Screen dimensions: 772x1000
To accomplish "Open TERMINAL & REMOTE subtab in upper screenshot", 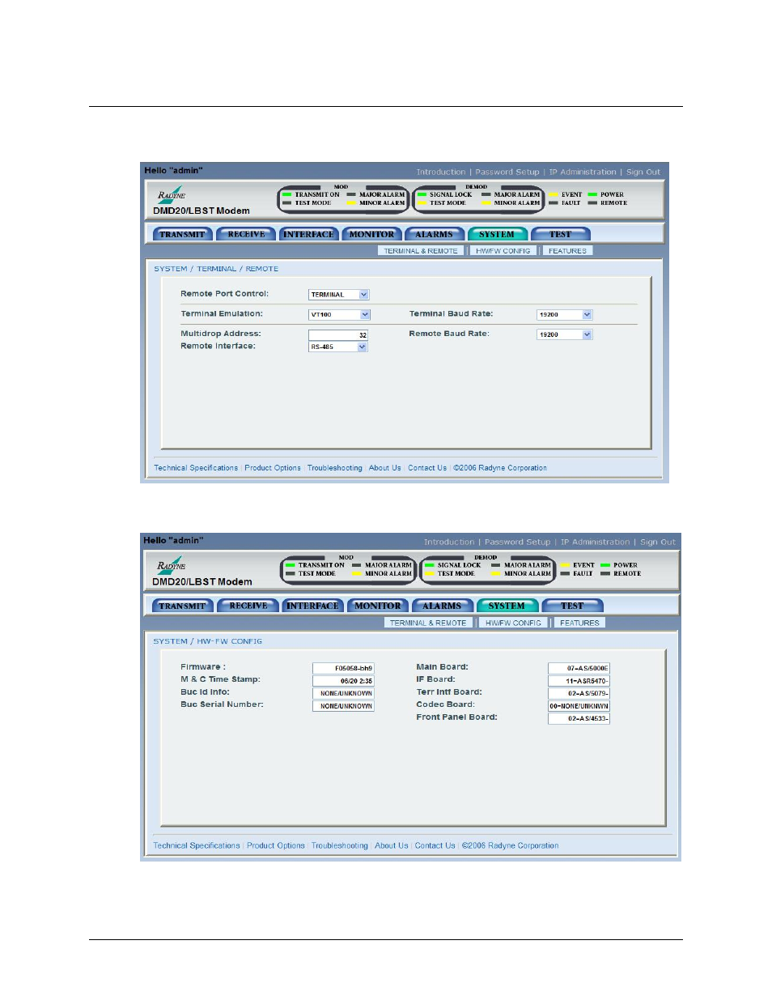I will (x=421, y=251).
